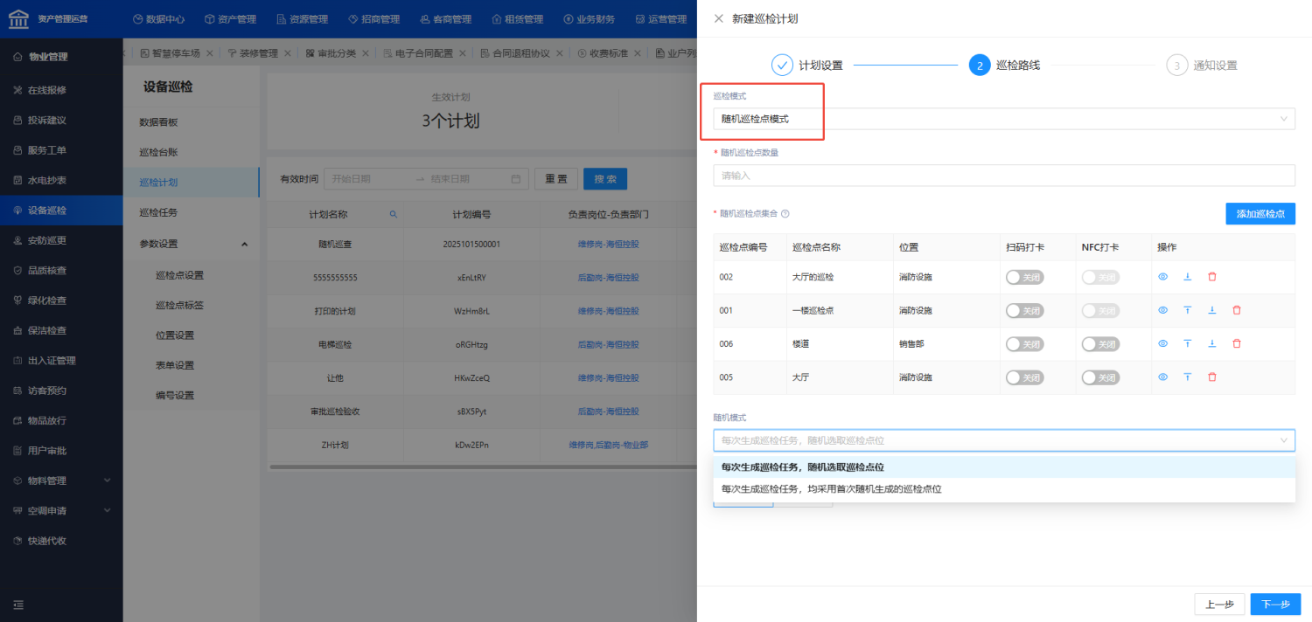The height and width of the screenshot is (622, 1312).
Task: Open the 巡检模式 dropdown selector
Action: coord(1004,119)
